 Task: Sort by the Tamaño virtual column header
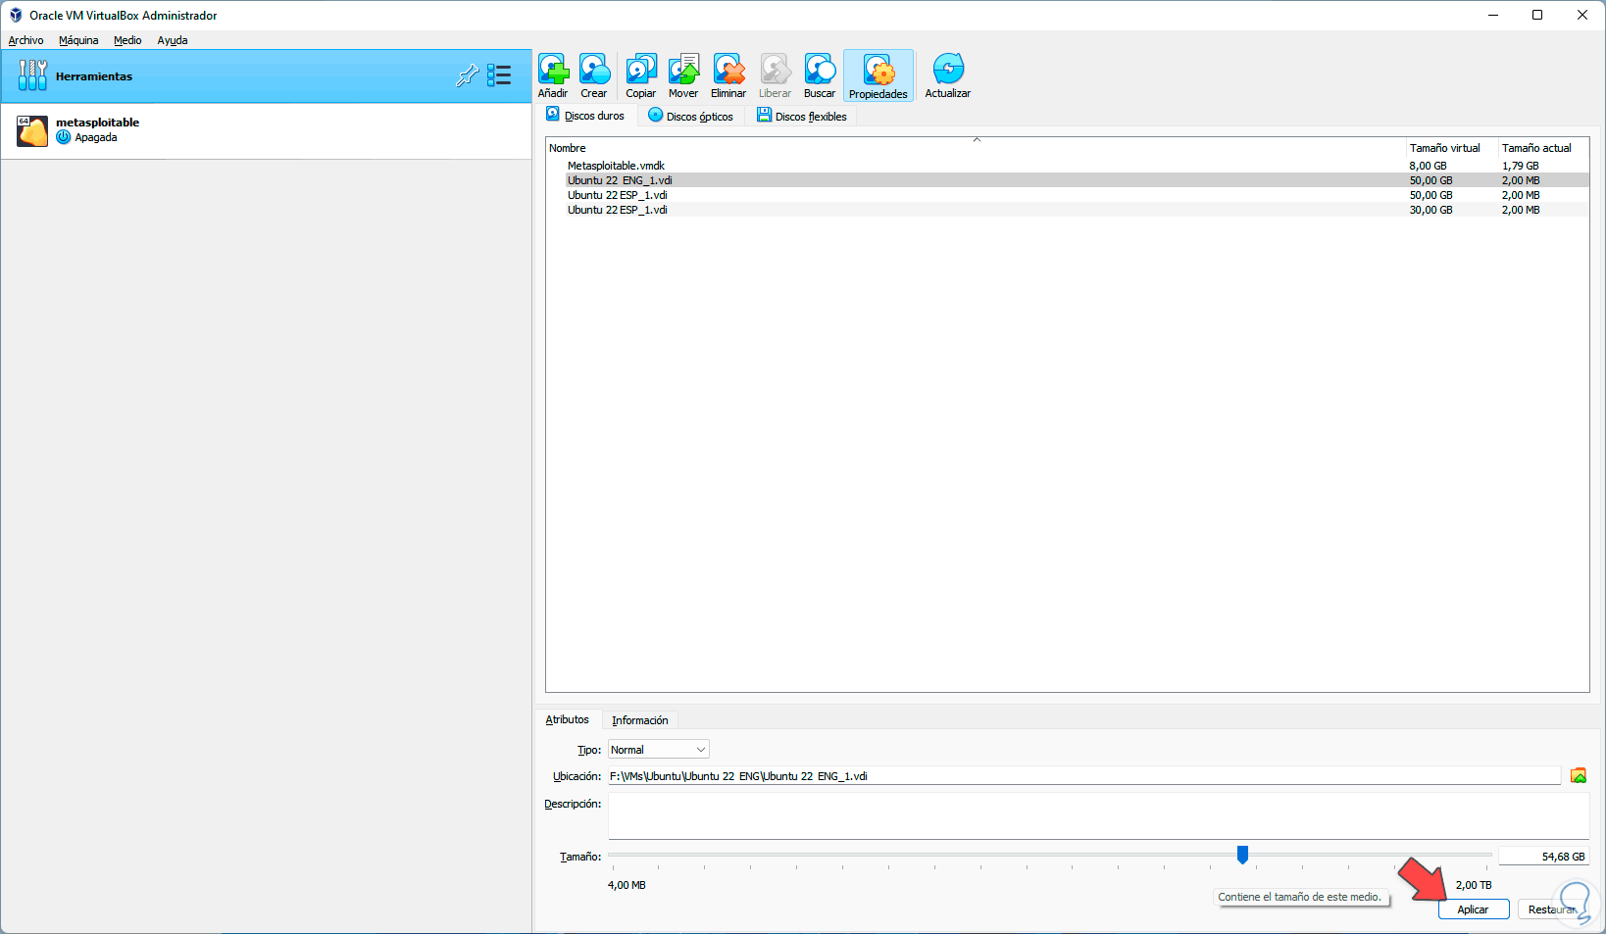[x=1452, y=148]
